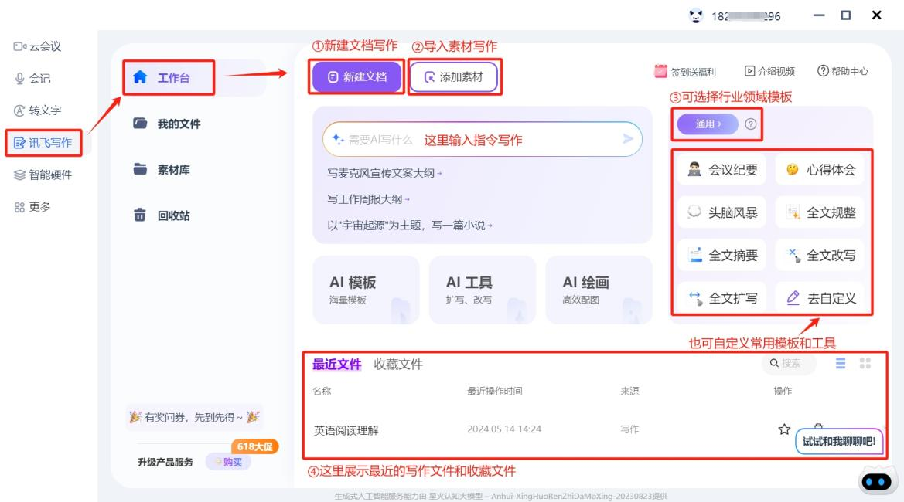
Task: Choose the 宇宙起源 novel suggestion
Action: coord(409,225)
